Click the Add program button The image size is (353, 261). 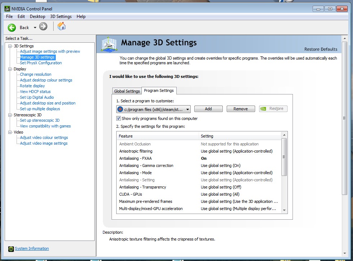tap(208, 109)
